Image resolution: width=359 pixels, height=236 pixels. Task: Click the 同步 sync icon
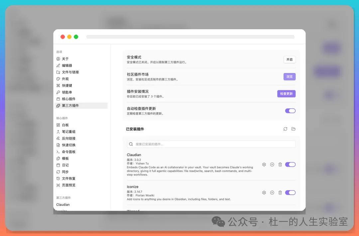(x=58, y=172)
